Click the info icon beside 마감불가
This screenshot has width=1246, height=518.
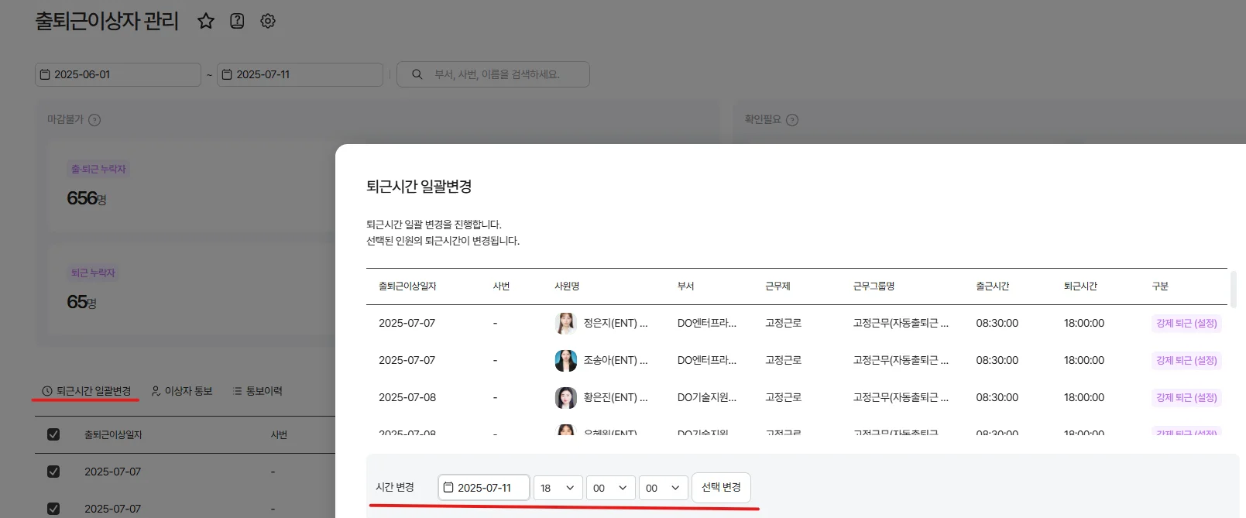click(94, 120)
